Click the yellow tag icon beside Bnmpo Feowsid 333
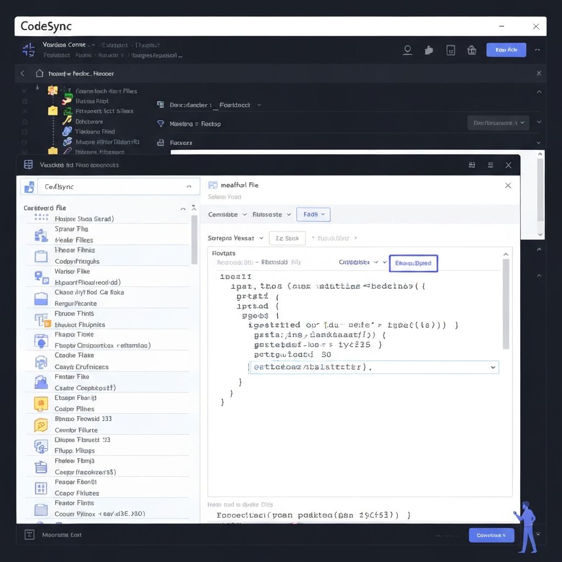This screenshot has height=562, width=562. tap(41, 425)
